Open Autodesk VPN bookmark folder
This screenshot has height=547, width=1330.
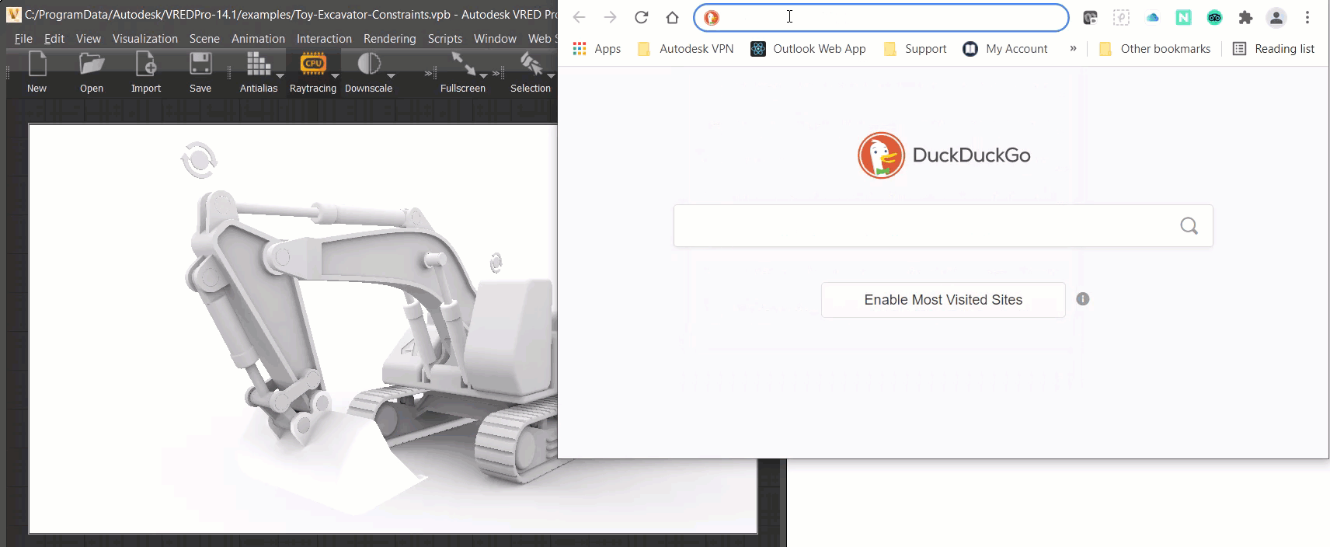(685, 48)
